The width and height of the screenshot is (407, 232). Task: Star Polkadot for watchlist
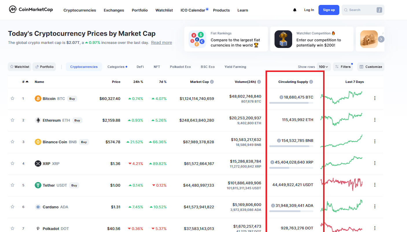point(12,228)
